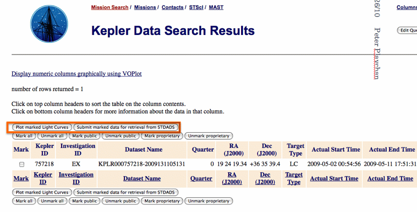Viewport: 417px width, 212px height.
Task: Visit the STScI navigation link
Action: click(x=196, y=7)
